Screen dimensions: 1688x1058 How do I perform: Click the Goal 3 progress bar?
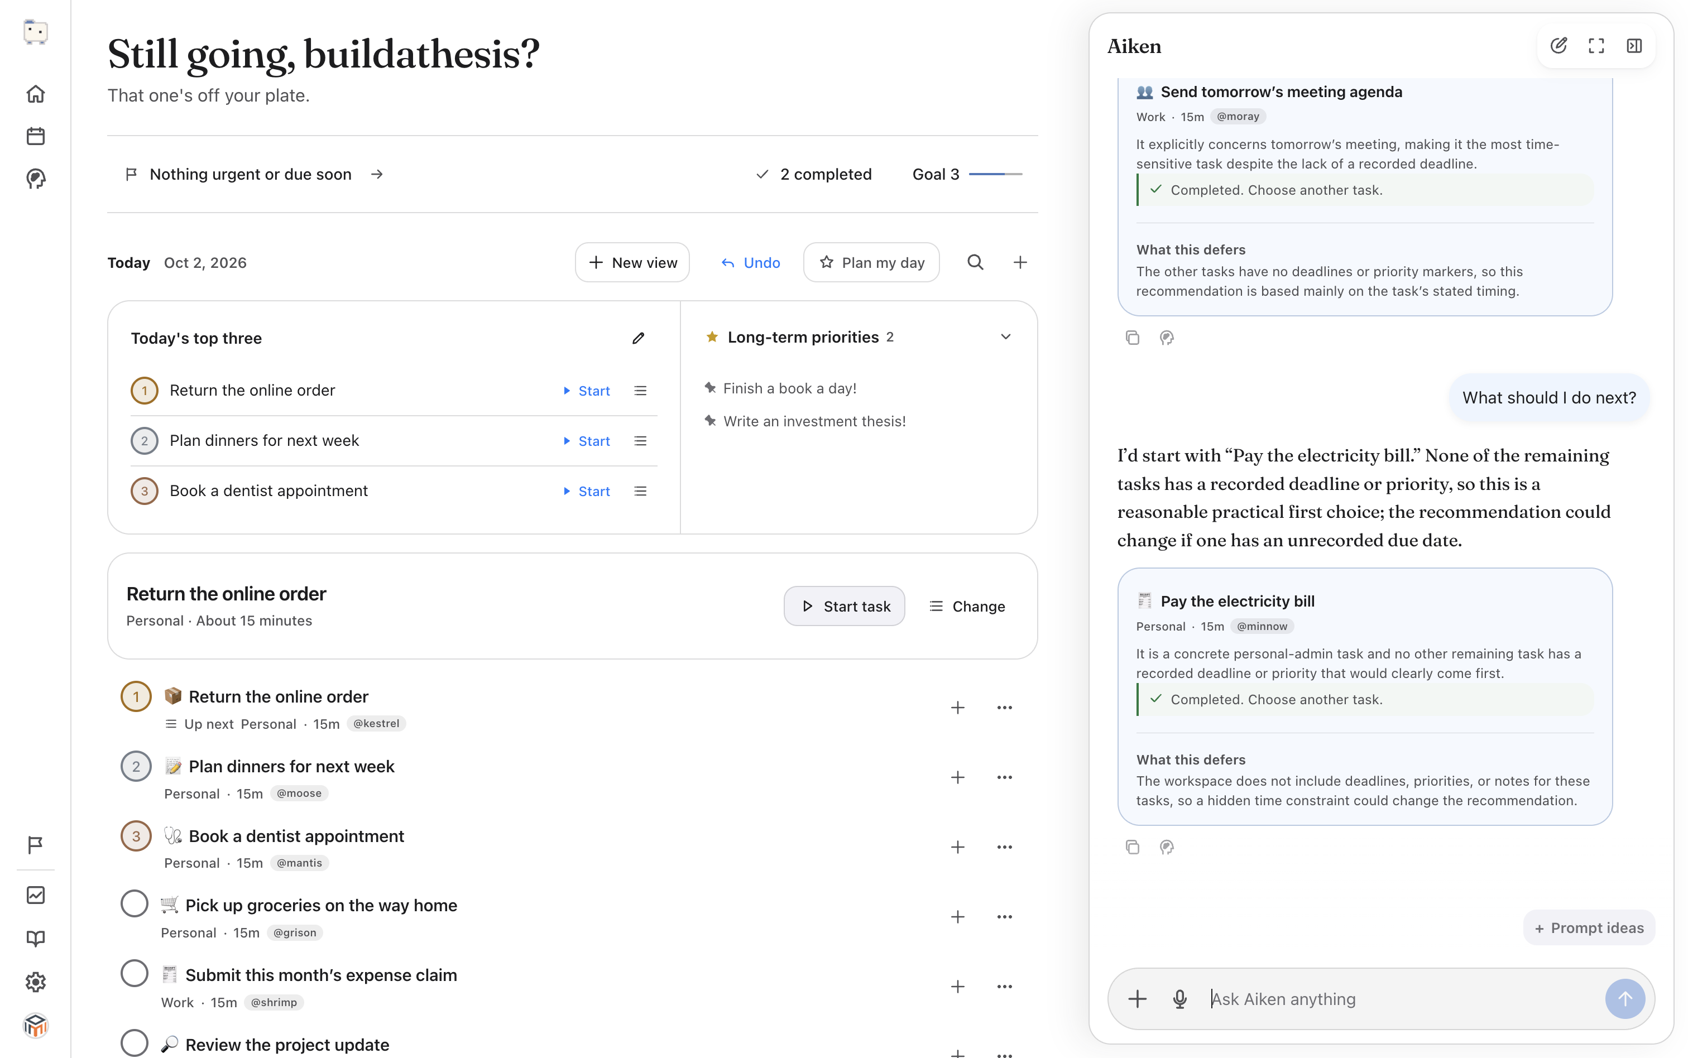click(x=995, y=174)
